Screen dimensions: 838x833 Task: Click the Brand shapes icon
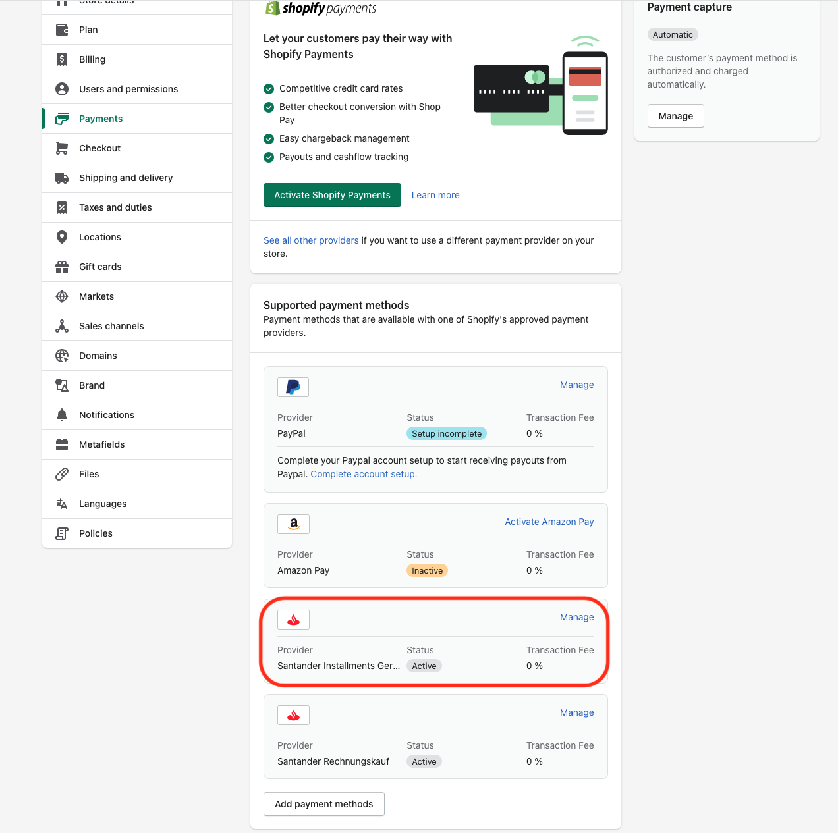click(62, 385)
